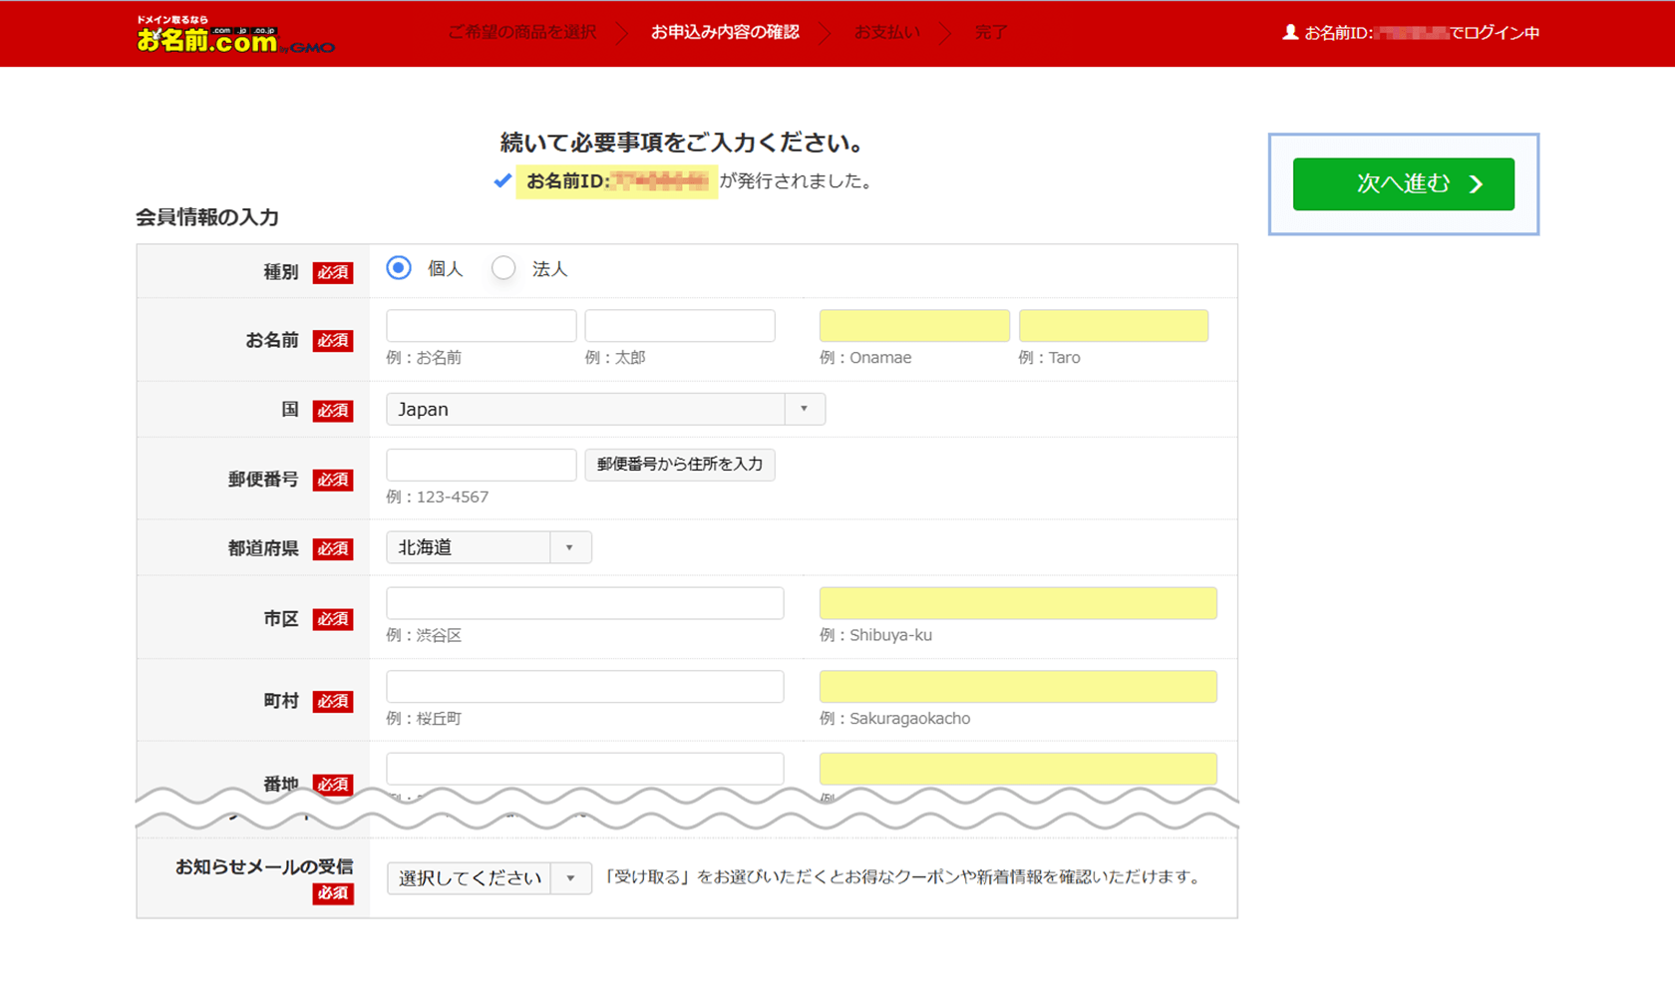Click the yellow Sakuragaokacho romaji field
The image size is (1675, 986).
point(1017,686)
